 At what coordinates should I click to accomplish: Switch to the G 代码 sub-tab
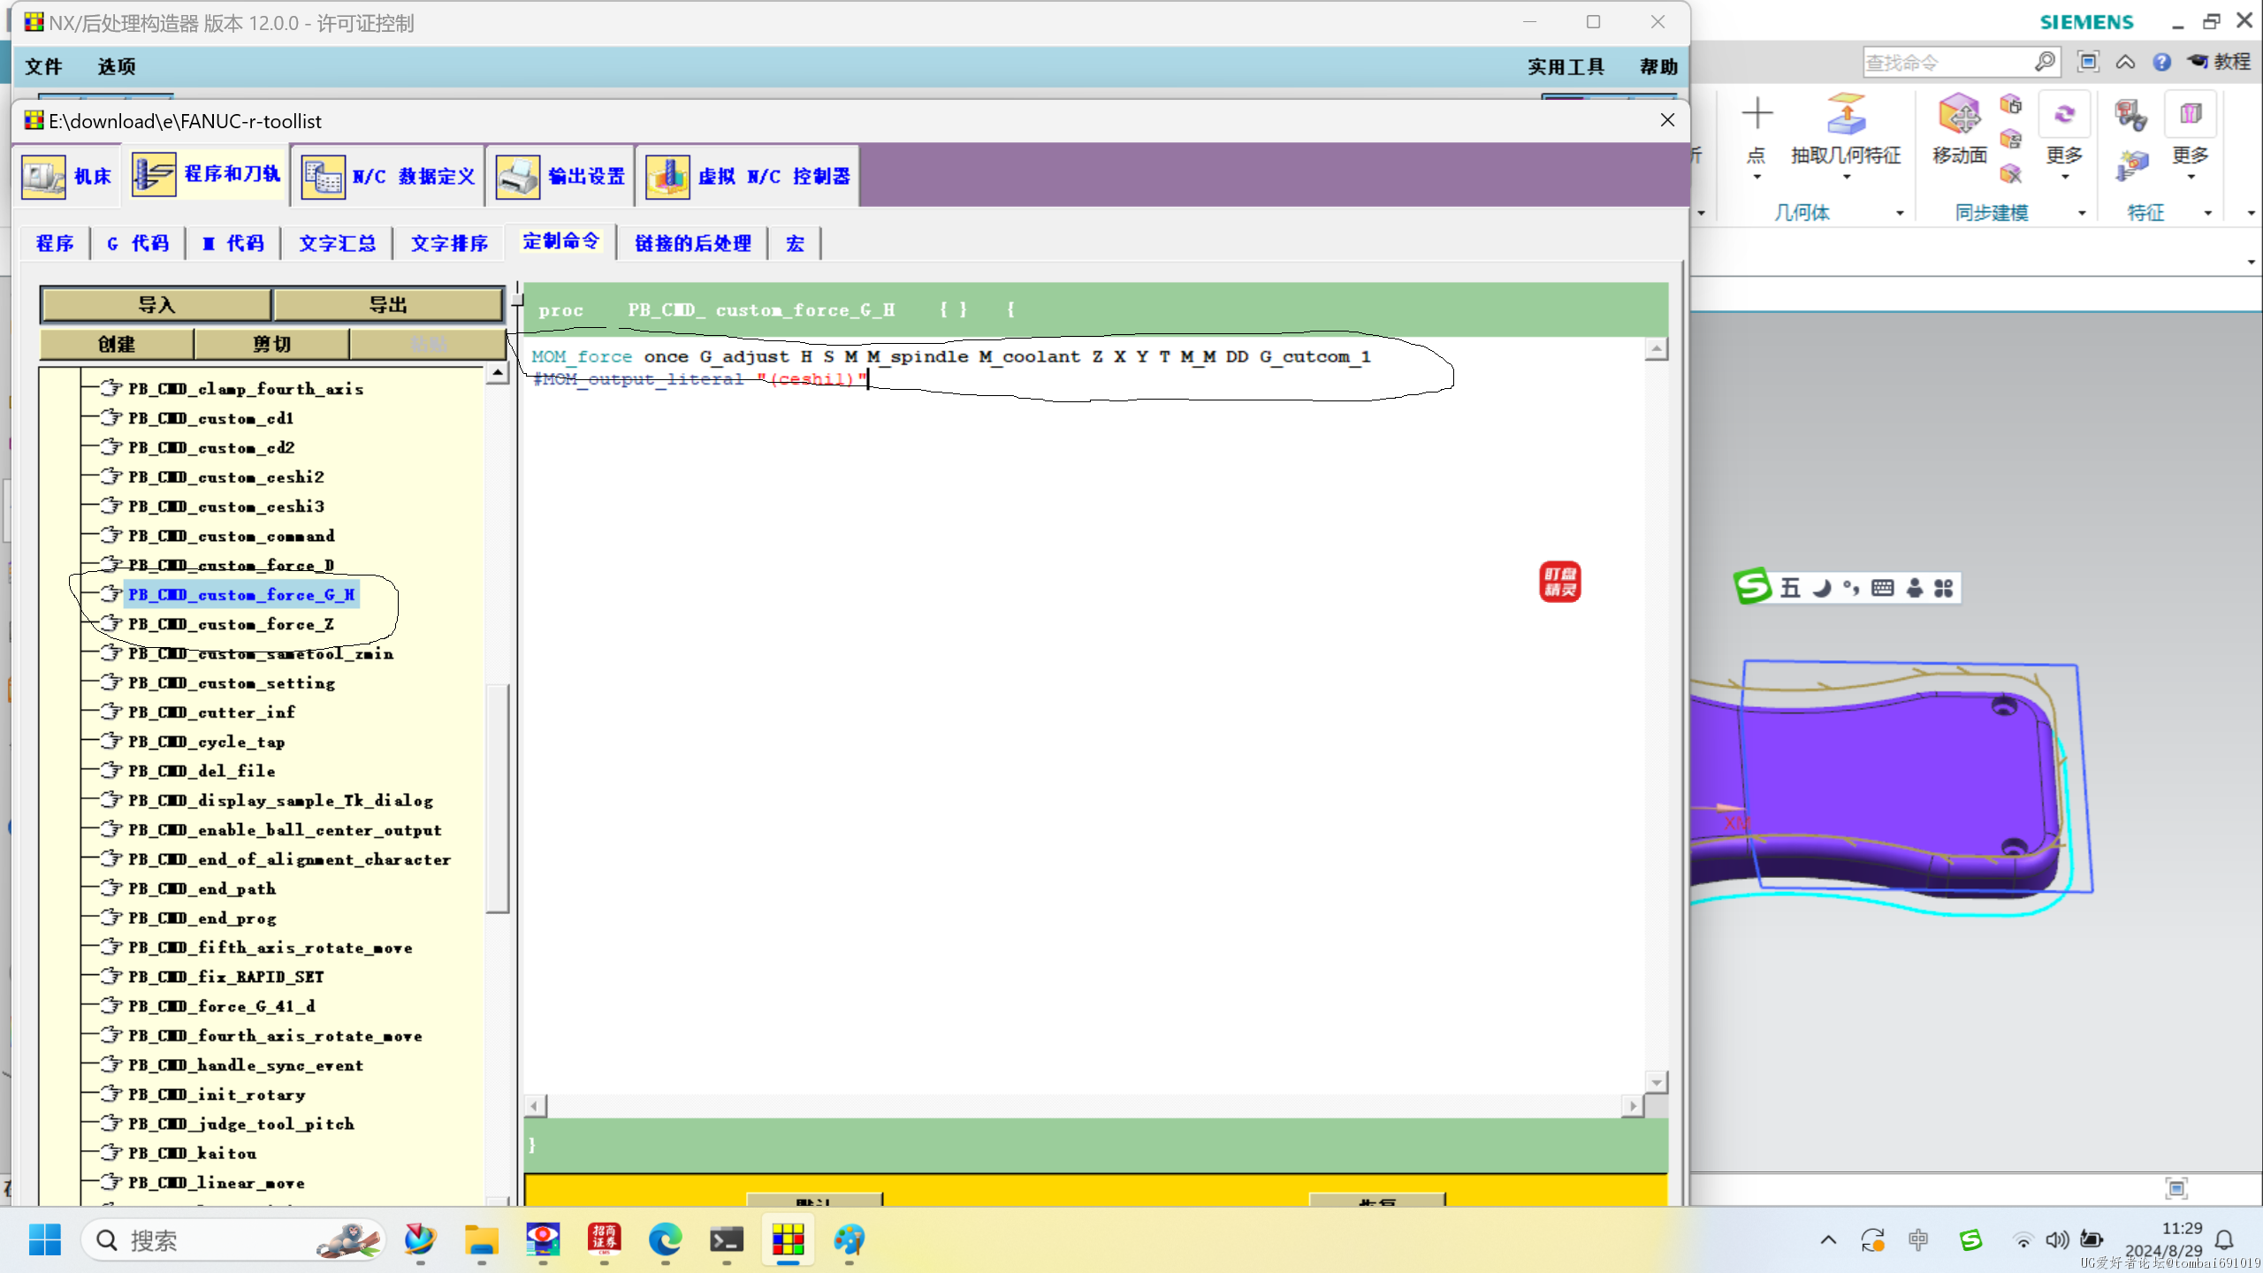tap(138, 243)
